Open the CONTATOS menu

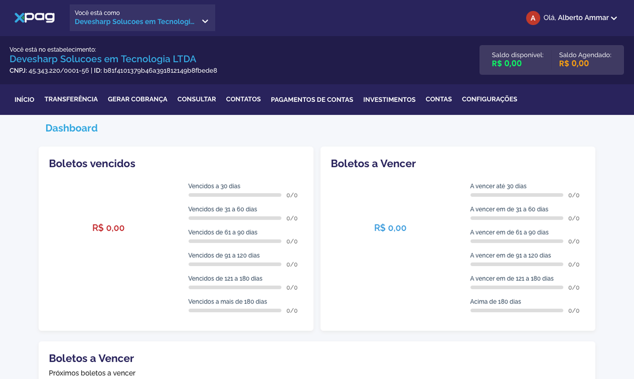243,99
